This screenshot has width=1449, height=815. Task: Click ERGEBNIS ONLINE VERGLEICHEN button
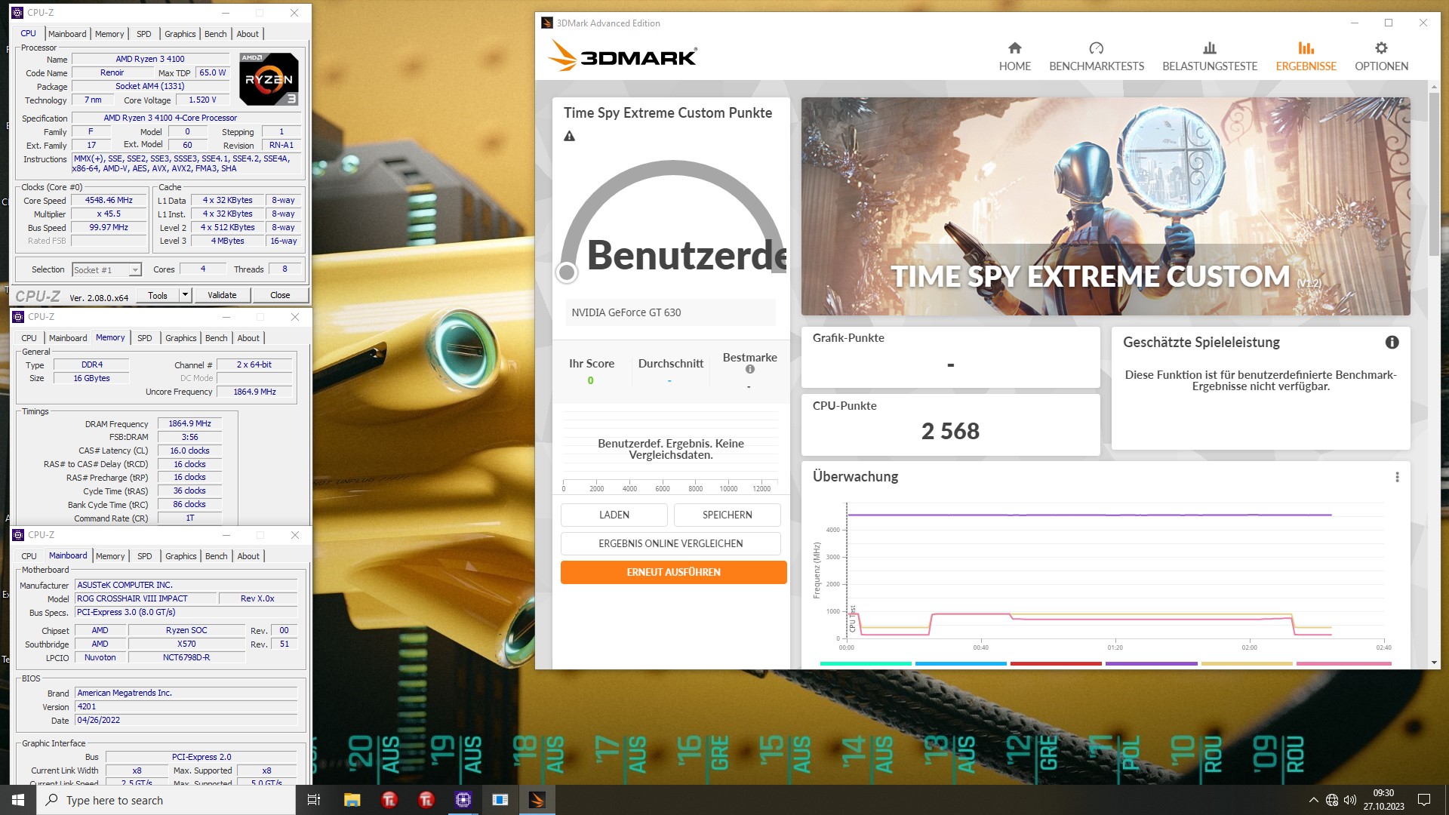(670, 543)
